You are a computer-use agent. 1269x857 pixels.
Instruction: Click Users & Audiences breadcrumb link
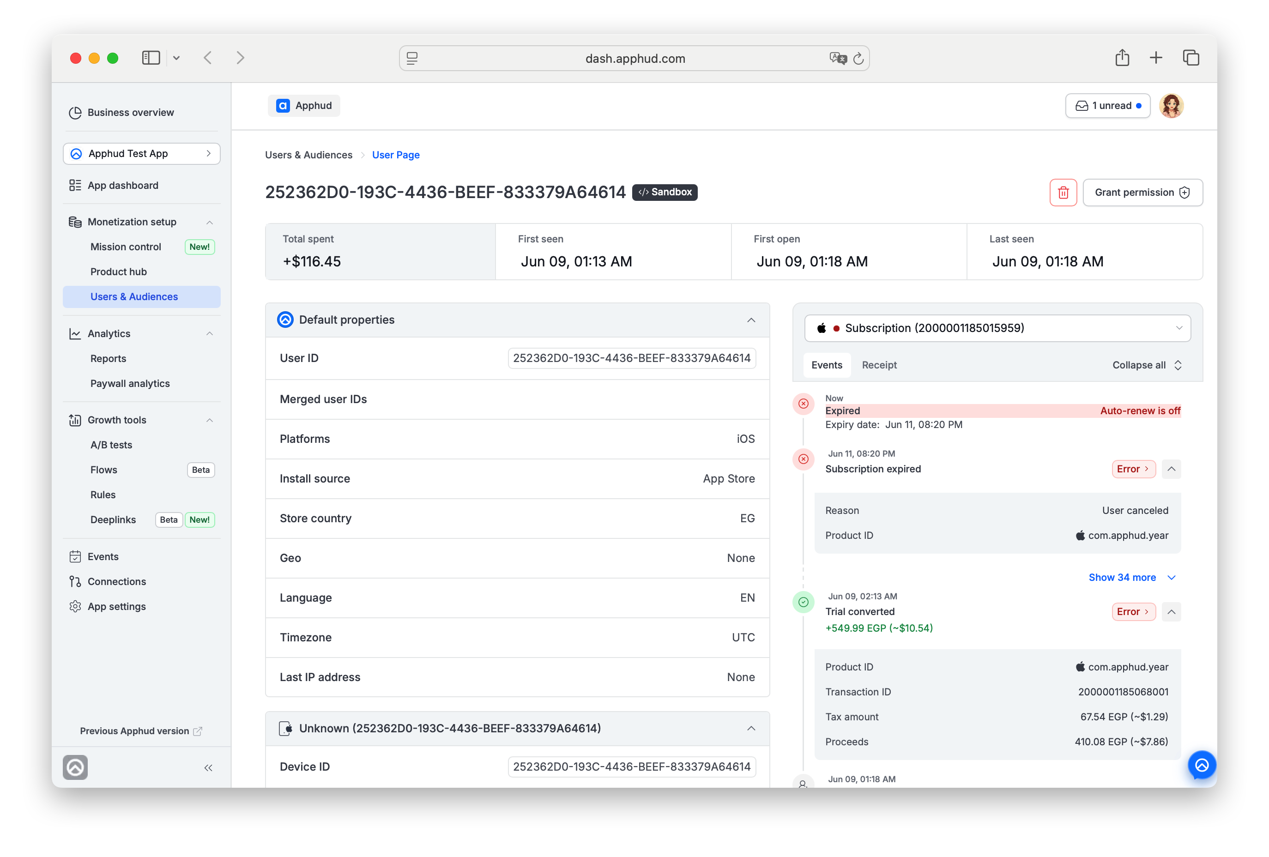tap(308, 155)
